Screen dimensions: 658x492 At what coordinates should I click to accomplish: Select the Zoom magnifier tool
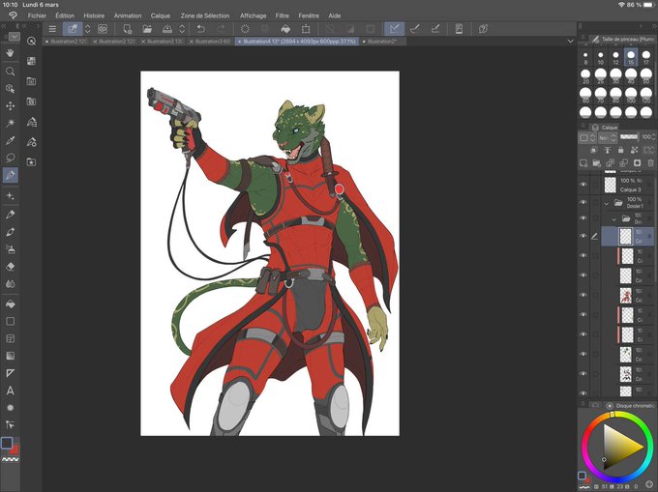[11, 72]
